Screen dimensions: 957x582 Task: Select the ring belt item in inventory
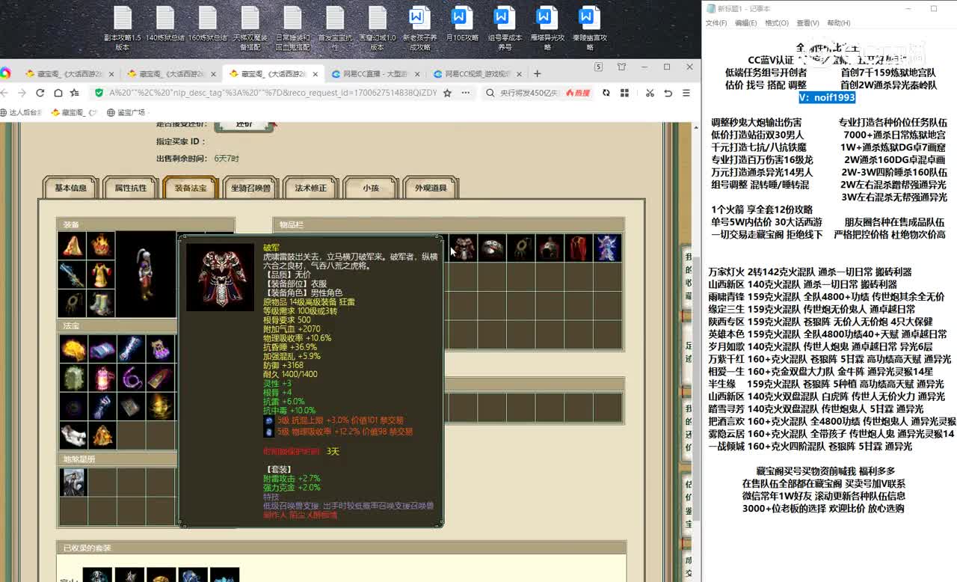click(x=492, y=248)
